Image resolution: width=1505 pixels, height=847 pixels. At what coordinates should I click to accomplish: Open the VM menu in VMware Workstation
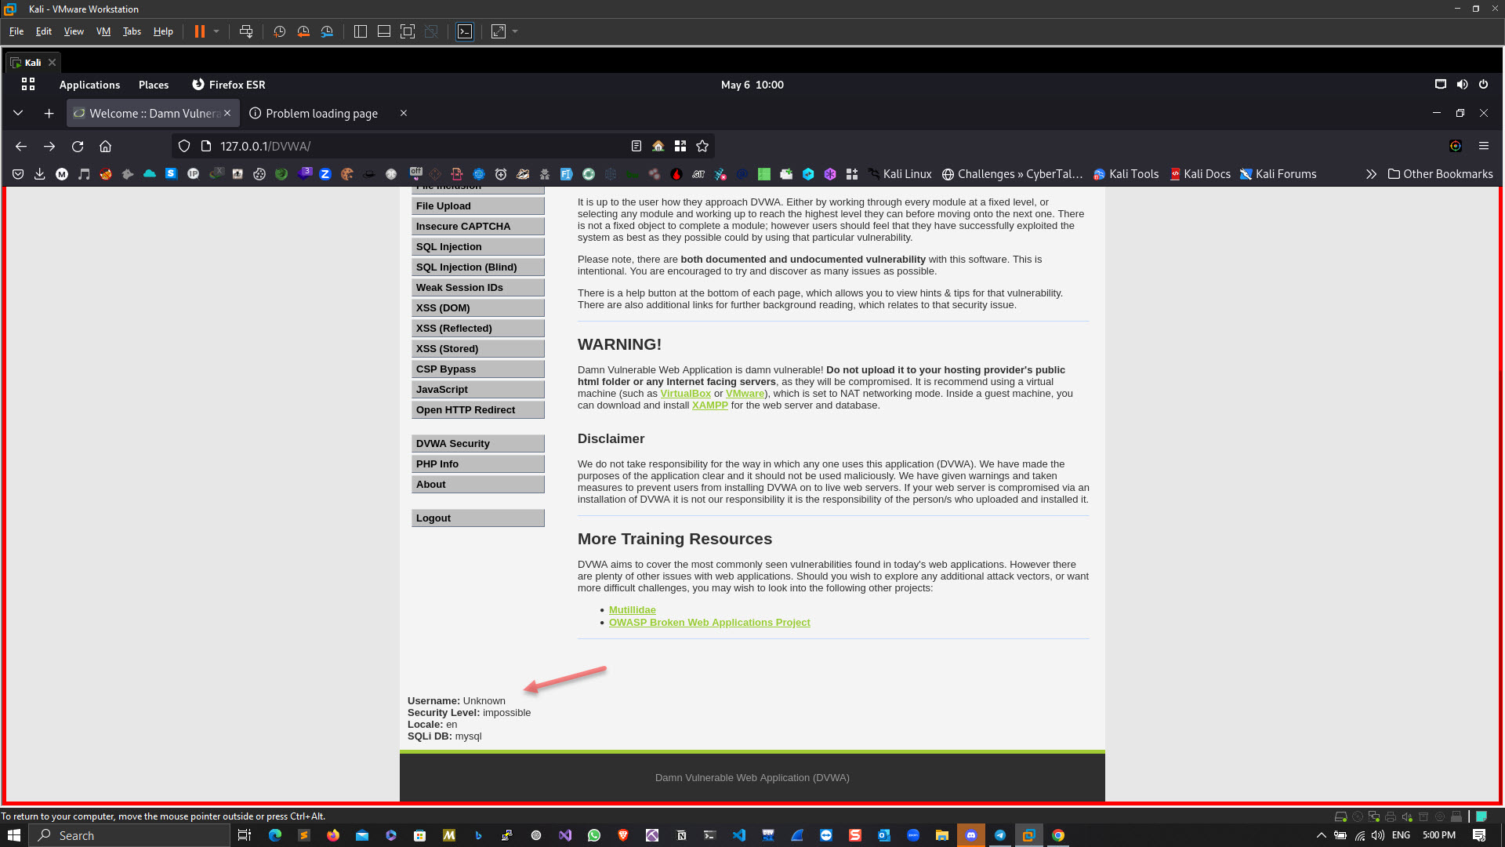103,31
